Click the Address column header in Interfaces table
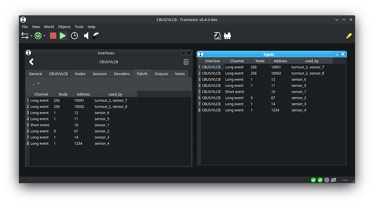374x205 pixels. pos(83,94)
